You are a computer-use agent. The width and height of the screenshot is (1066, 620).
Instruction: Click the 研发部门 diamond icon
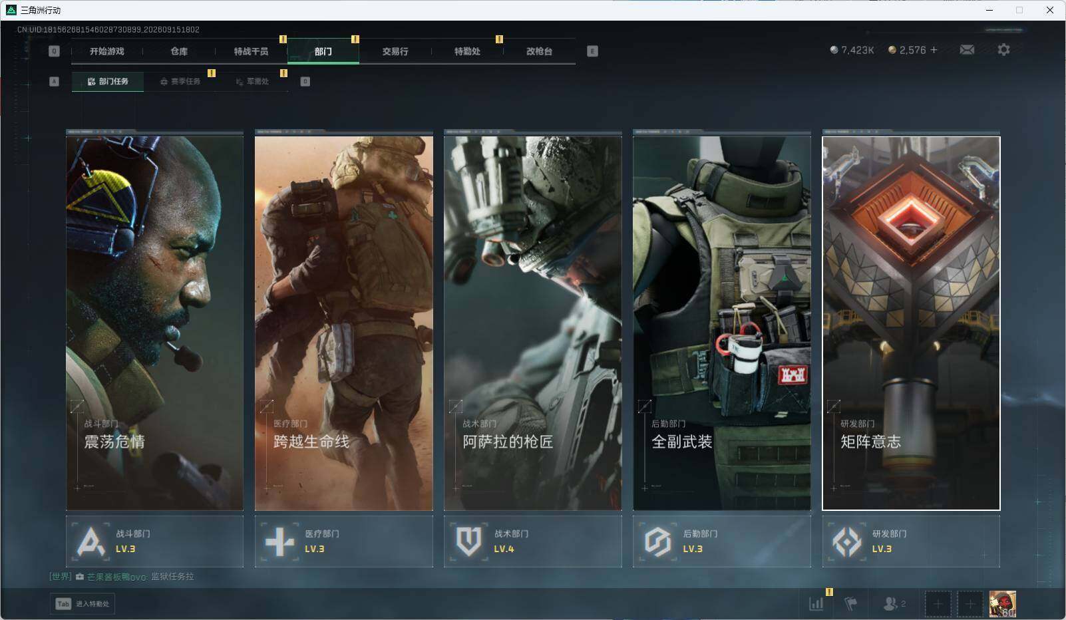tap(846, 542)
